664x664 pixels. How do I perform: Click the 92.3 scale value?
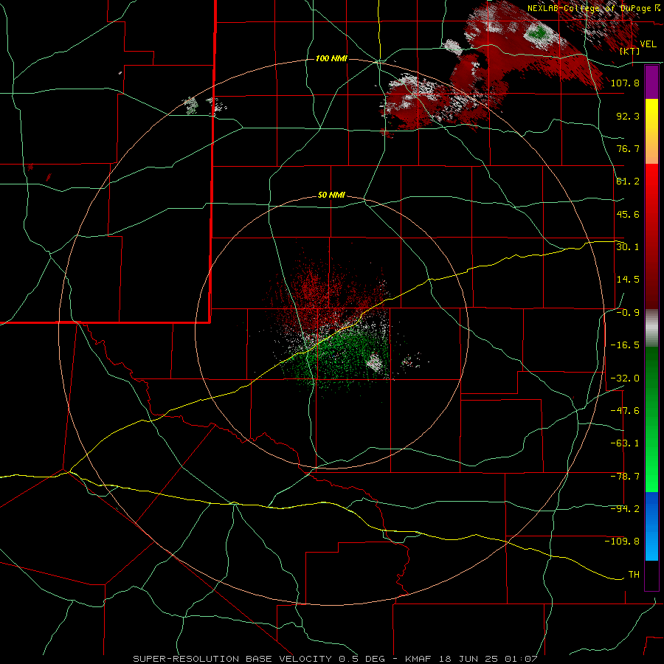pyautogui.click(x=628, y=116)
